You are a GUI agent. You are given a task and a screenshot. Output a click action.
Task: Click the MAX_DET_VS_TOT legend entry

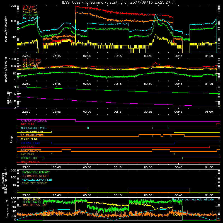point(35,205)
